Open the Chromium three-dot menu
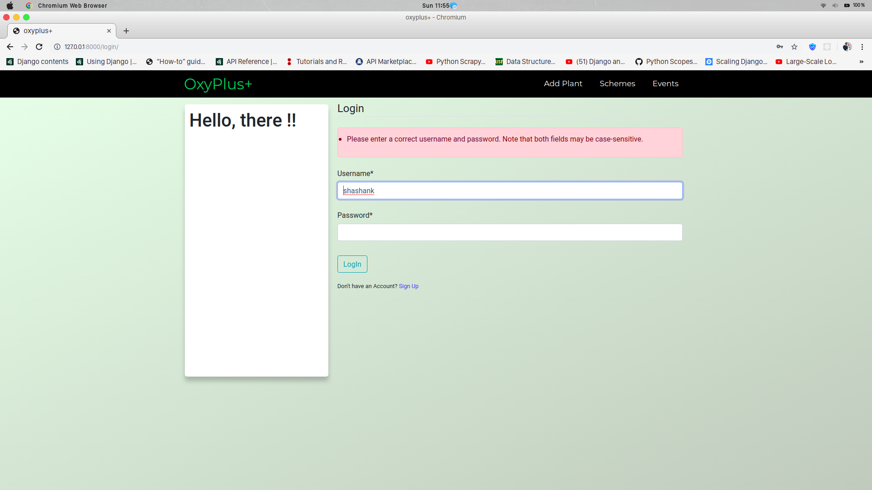Image resolution: width=872 pixels, height=490 pixels. (x=862, y=47)
